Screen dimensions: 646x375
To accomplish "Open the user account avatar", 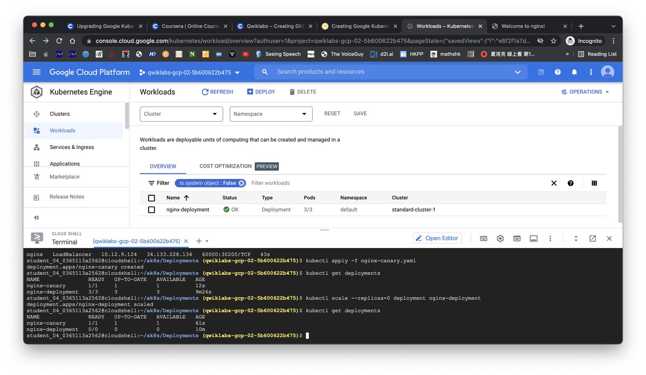I will [608, 72].
